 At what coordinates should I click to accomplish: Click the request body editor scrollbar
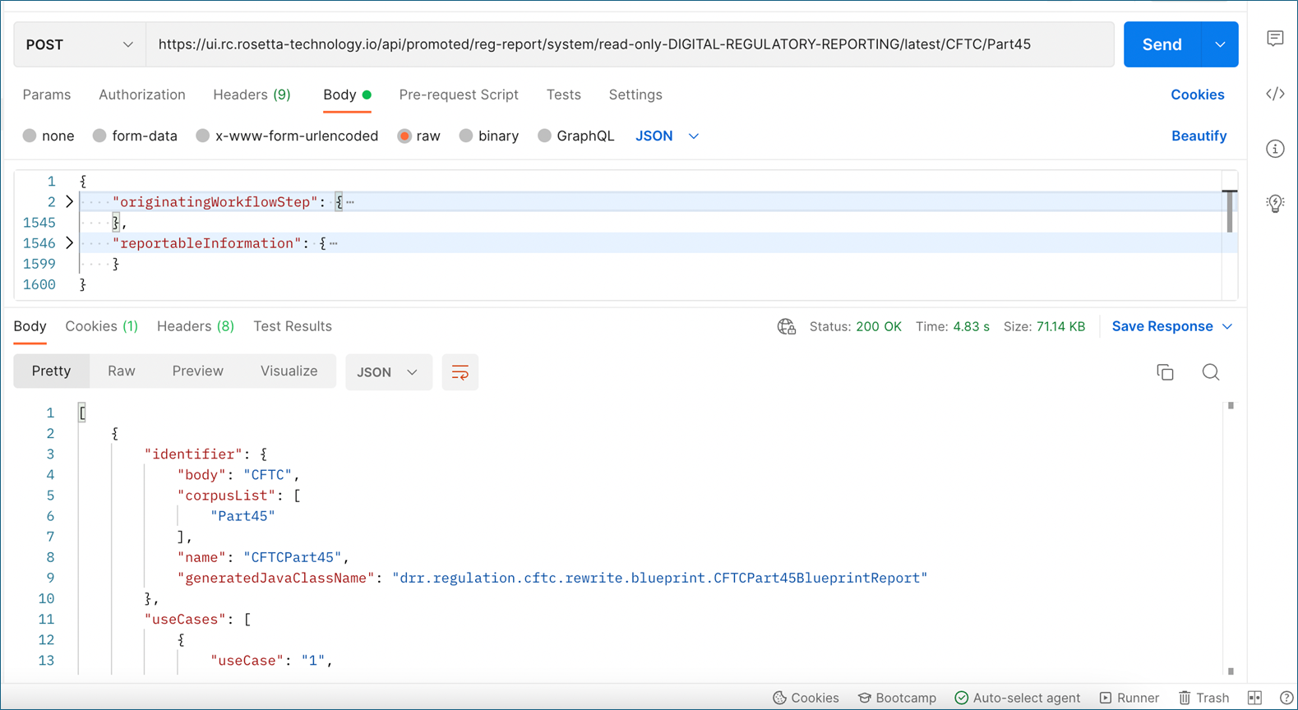pos(1230,212)
